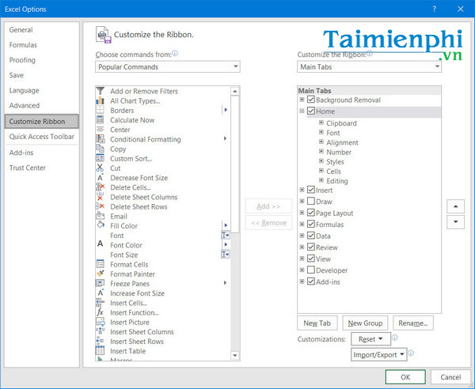Click the Copy command icon
The height and width of the screenshot is (389, 475).
pos(101,149)
